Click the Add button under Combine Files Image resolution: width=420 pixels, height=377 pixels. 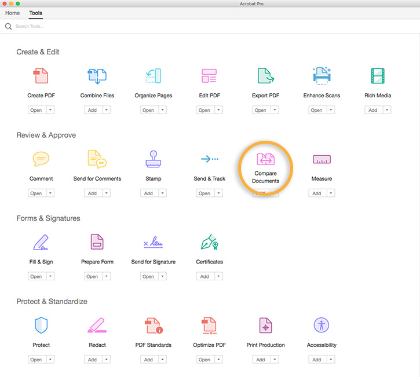pyautogui.click(x=93, y=110)
